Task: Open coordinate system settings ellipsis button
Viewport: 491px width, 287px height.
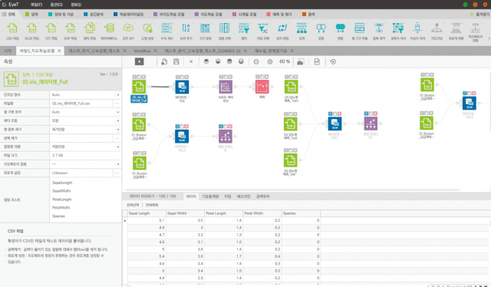Action: (x=117, y=173)
